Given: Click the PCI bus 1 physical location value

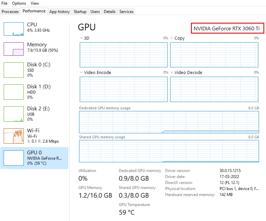Looking at the screenshot, I should coord(239,188).
